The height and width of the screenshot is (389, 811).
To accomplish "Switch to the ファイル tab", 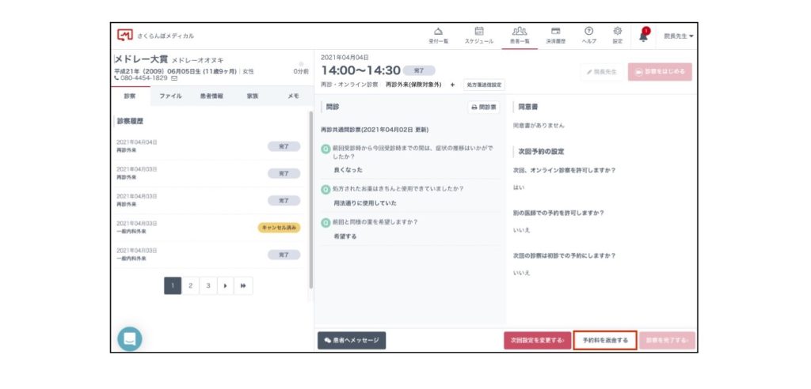I will coord(170,96).
